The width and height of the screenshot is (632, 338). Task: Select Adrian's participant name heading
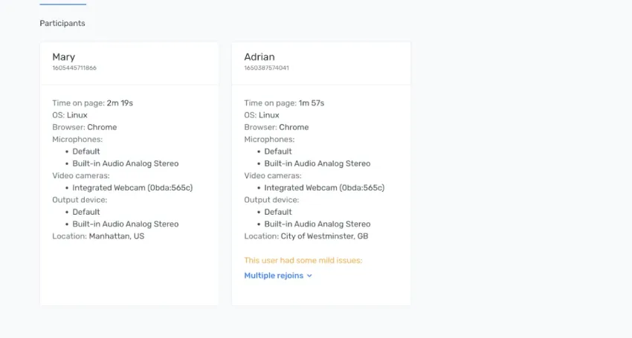[259, 57]
